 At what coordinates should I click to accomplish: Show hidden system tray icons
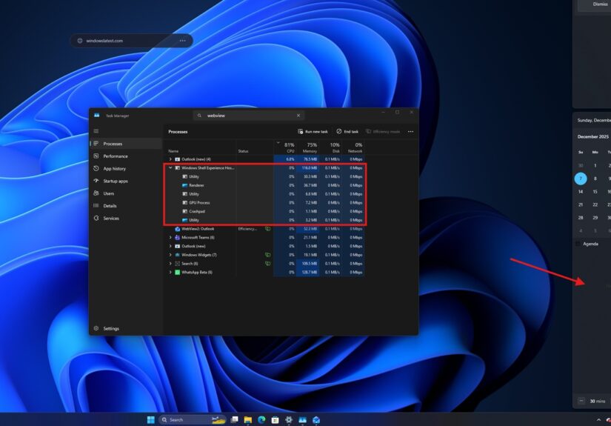point(598,420)
